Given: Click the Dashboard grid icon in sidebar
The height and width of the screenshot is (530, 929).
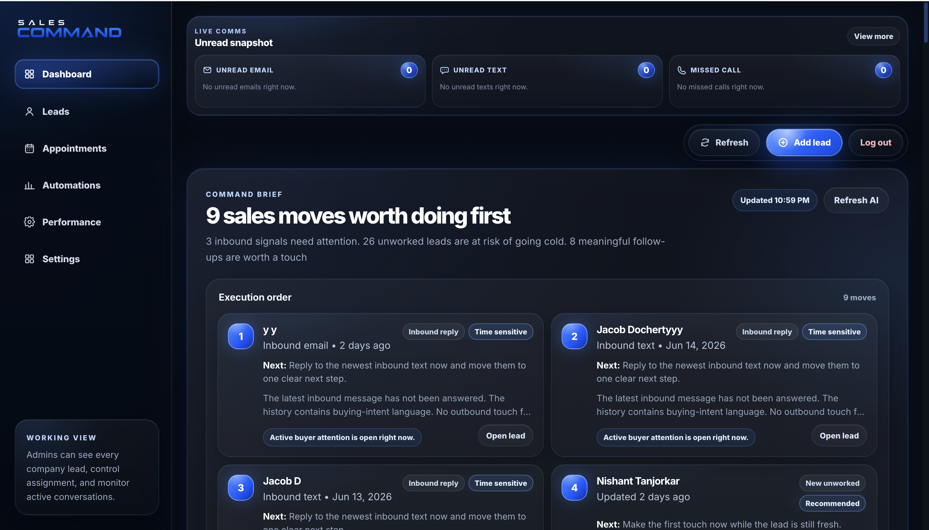Looking at the screenshot, I should click(x=29, y=74).
